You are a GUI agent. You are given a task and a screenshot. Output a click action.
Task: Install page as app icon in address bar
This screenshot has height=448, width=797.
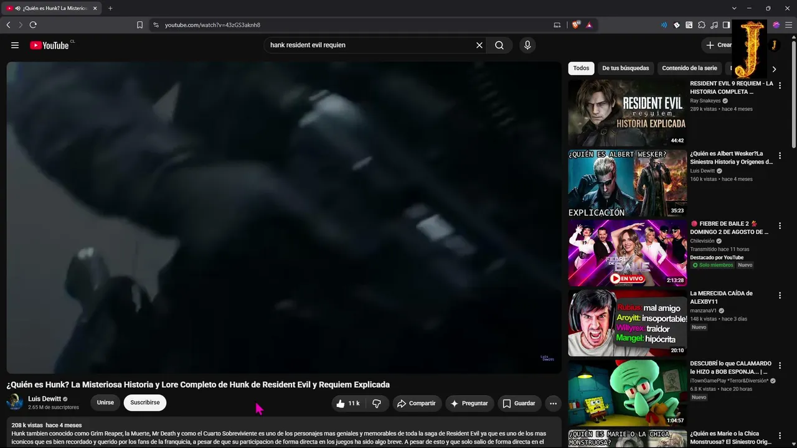pyautogui.click(x=557, y=25)
